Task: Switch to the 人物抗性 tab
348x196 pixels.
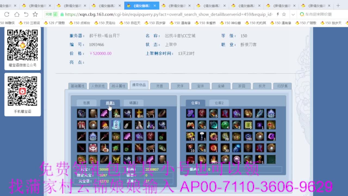Action: click(x=98, y=86)
